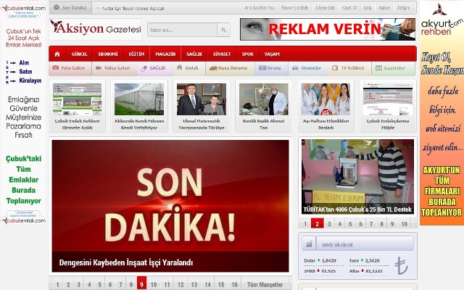Open the SPOR menu item
Screen dimensions: 464x290
pyautogui.click(x=248, y=54)
